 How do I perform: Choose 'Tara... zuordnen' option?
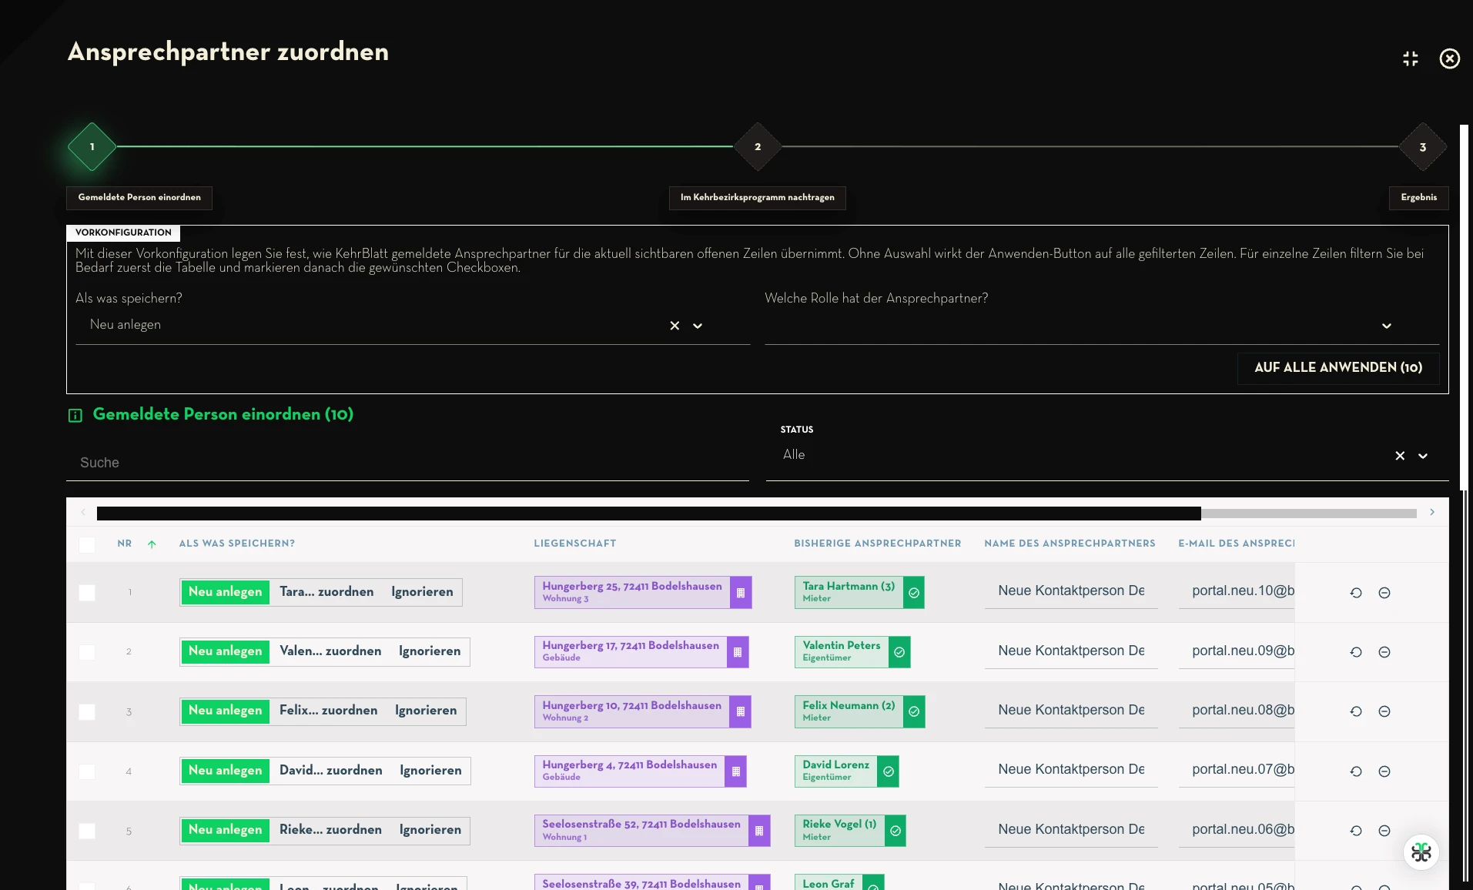(326, 592)
